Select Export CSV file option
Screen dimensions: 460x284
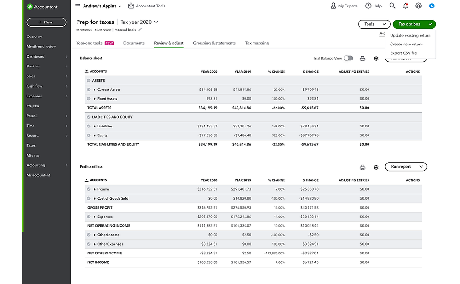[403, 53]
